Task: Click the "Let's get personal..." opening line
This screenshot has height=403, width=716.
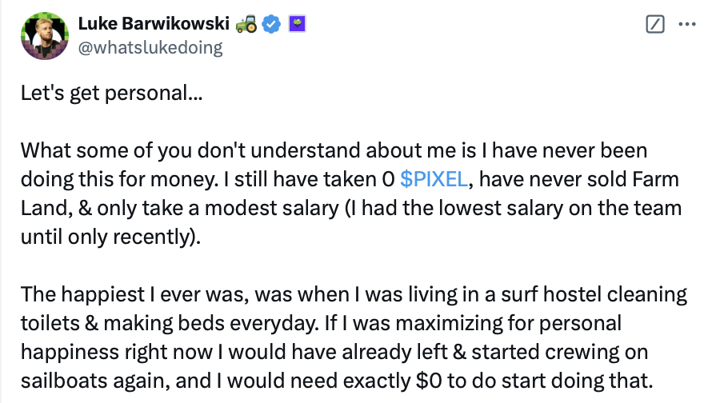Action: [x=111, y=93]
